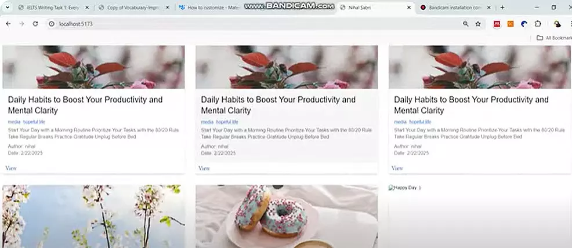Open the cherry blossom branches image card
Image resolution: width=572 pixels, height=248 pixels.
[93, 216]
